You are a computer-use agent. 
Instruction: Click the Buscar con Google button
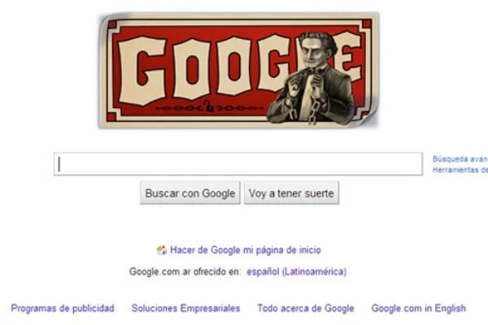(x=190, y=193)
